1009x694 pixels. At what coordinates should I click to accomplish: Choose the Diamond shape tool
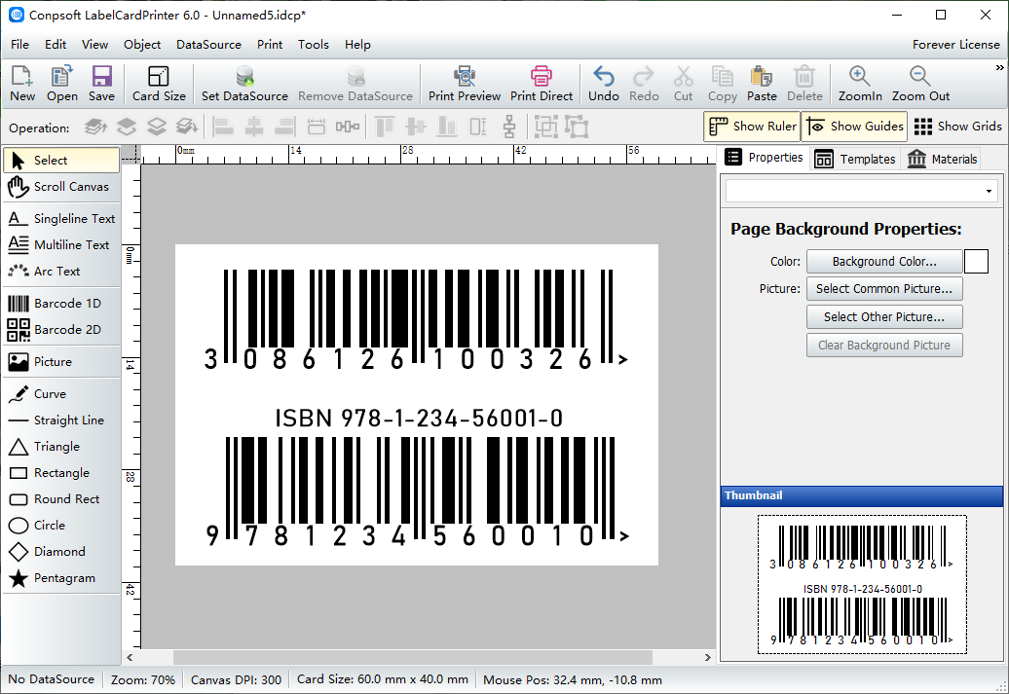point(61,552)
